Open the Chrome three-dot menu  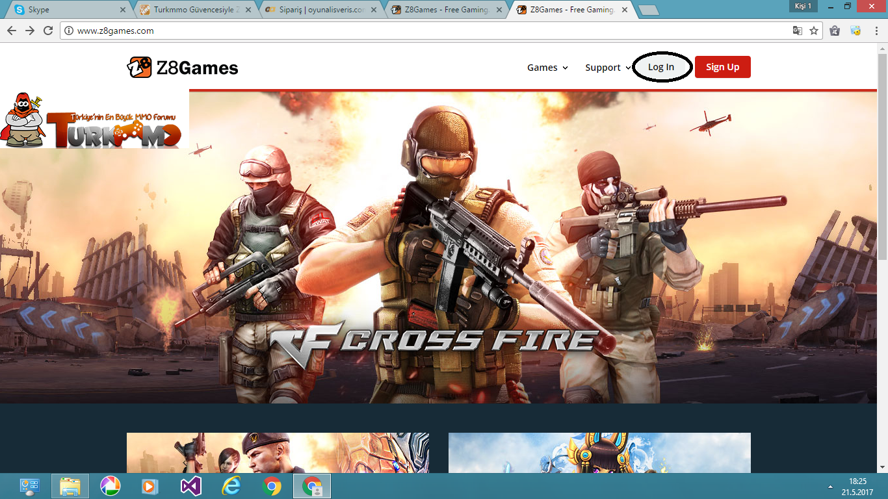tap(876, 31)
